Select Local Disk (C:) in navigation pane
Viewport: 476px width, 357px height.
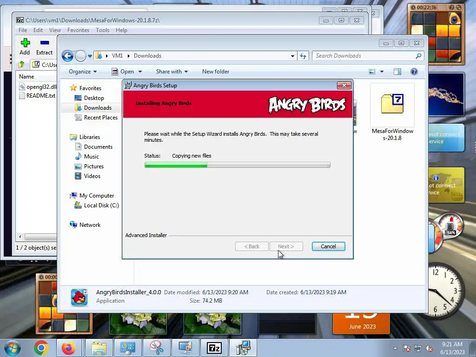[x=97, y=205]
